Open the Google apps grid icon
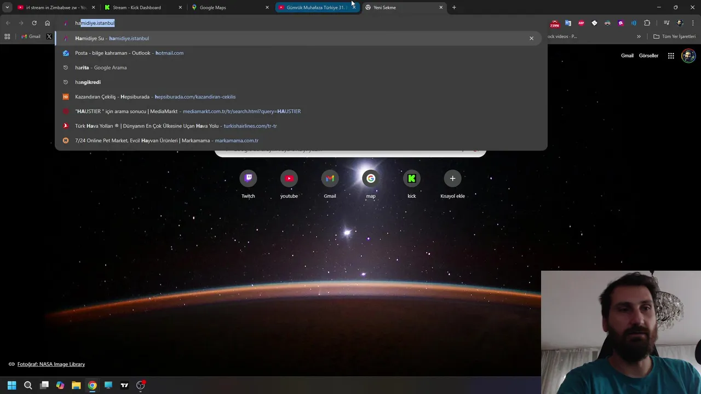Screen dimensions: 701x394 coord(671,56)
